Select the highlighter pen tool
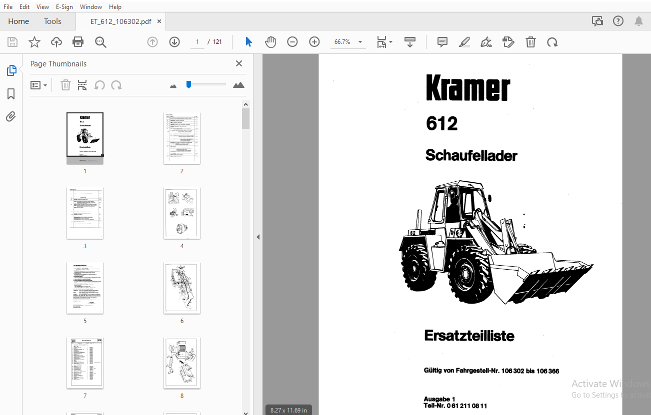The height and width of the screenshot is (415, 651). click(464, 42)
